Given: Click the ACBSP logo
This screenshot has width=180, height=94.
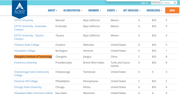Looking at the screenshot, I should (x=20, y=9).
